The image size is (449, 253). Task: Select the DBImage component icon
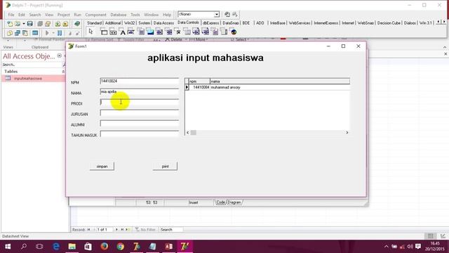coord(150,32)
